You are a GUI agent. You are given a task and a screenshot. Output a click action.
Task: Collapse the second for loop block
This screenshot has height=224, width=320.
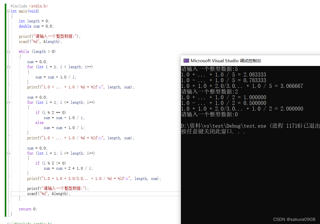(x=8, y=102)
